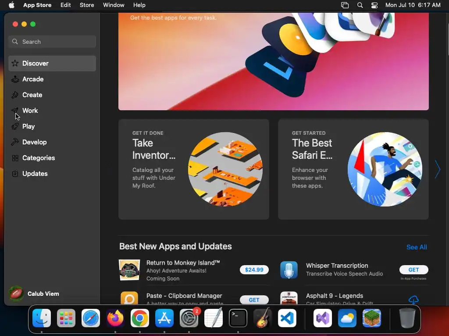449x336 pixels.
Task: Open the Take Inventory story card
Action: coord(193,169)
